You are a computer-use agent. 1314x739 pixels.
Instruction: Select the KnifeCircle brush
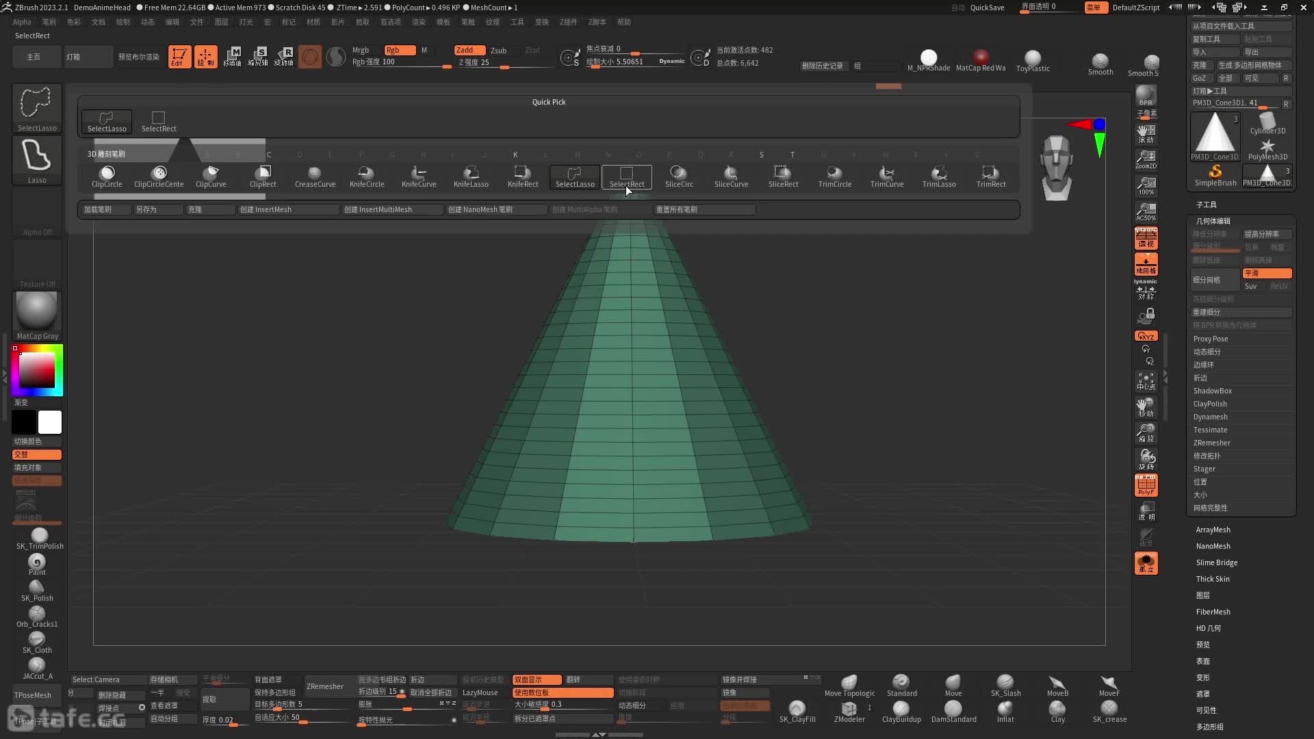tap(367, 177)
